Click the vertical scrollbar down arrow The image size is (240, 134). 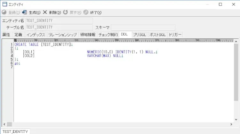[x=236, y=119]
